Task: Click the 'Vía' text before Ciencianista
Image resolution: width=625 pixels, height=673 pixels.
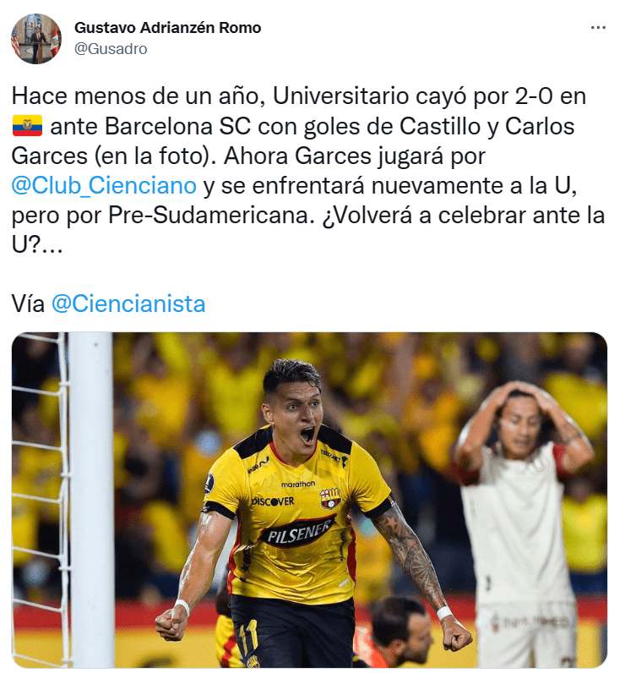Action: 28,304
